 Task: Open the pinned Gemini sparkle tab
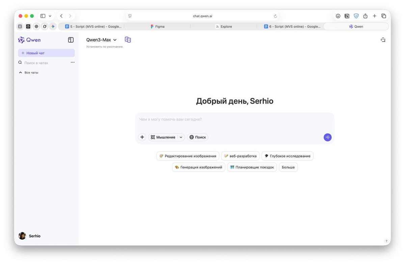[x=53, y=26]
